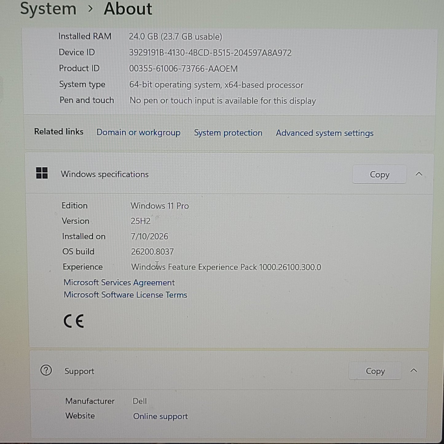
Task: Open Dell Online support website link
Action: pyautogui.click(x=160, y=416)
